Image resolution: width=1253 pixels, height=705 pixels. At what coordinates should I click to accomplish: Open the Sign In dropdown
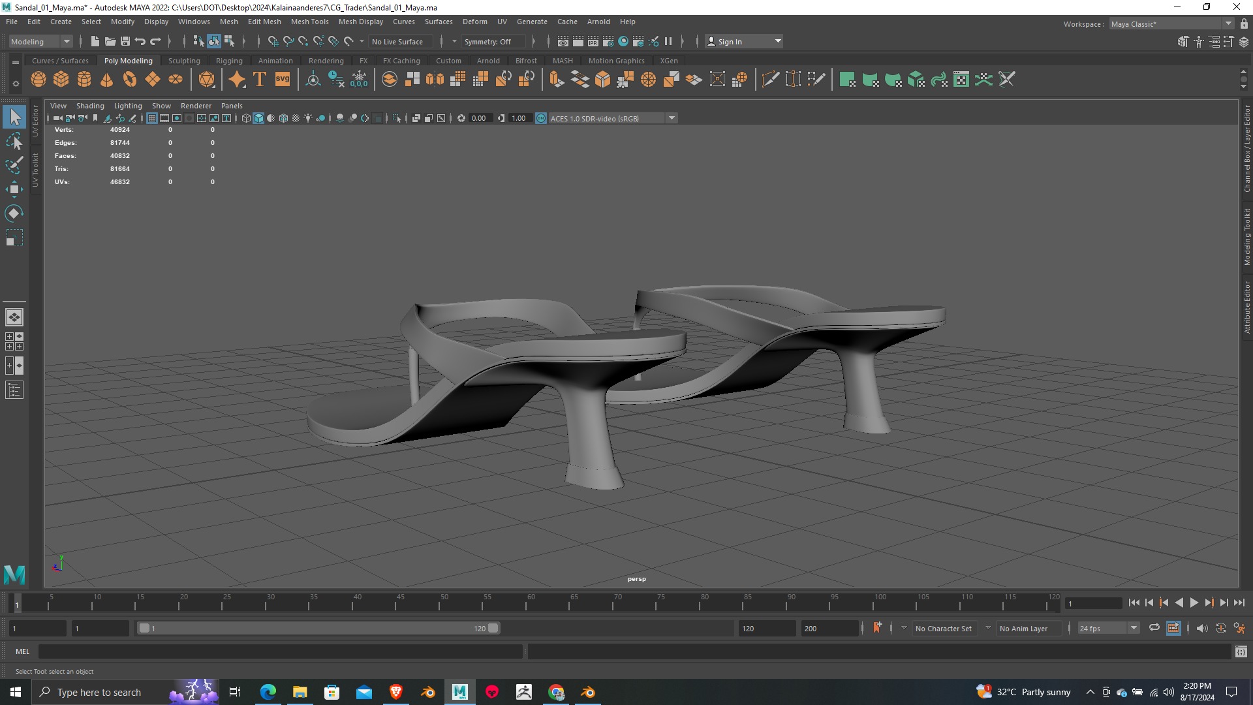tap(745, 41)
